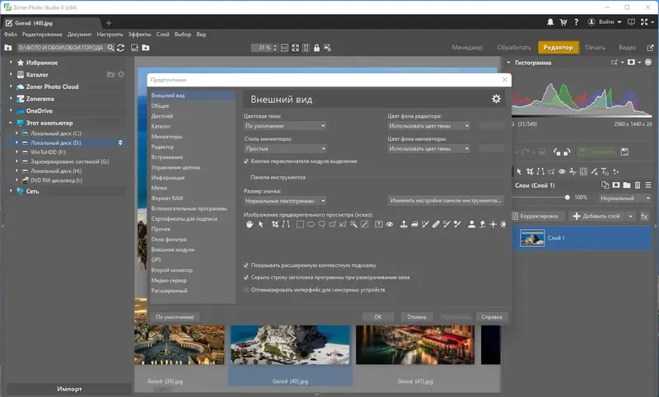The width and height of the screenshot is (659, 397).
Task: Select the crop tool icon in the preview toolbar
Action: [273, 224]
